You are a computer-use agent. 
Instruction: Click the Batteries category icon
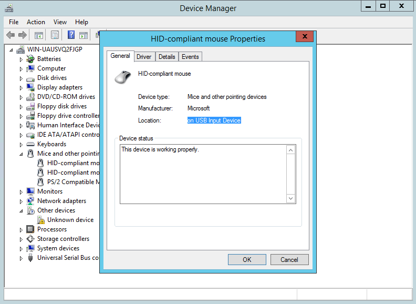point(31,59)
